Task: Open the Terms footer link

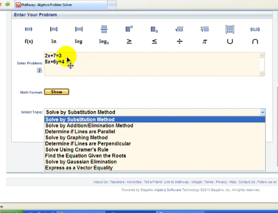Action: tap(209, 182)
